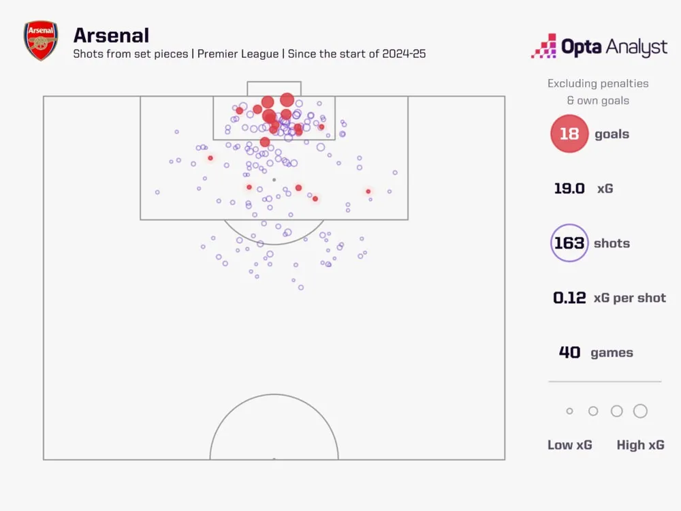Click the penalty spot on the pitch
The width and height of the screenshot is (681, 511).
[x=274, y=180]
